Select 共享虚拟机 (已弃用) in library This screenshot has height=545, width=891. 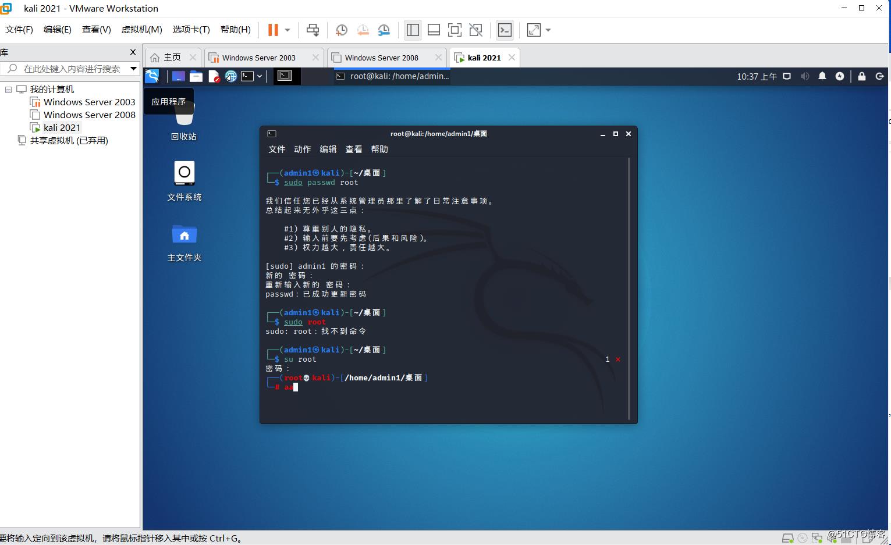tap(63, 140)
